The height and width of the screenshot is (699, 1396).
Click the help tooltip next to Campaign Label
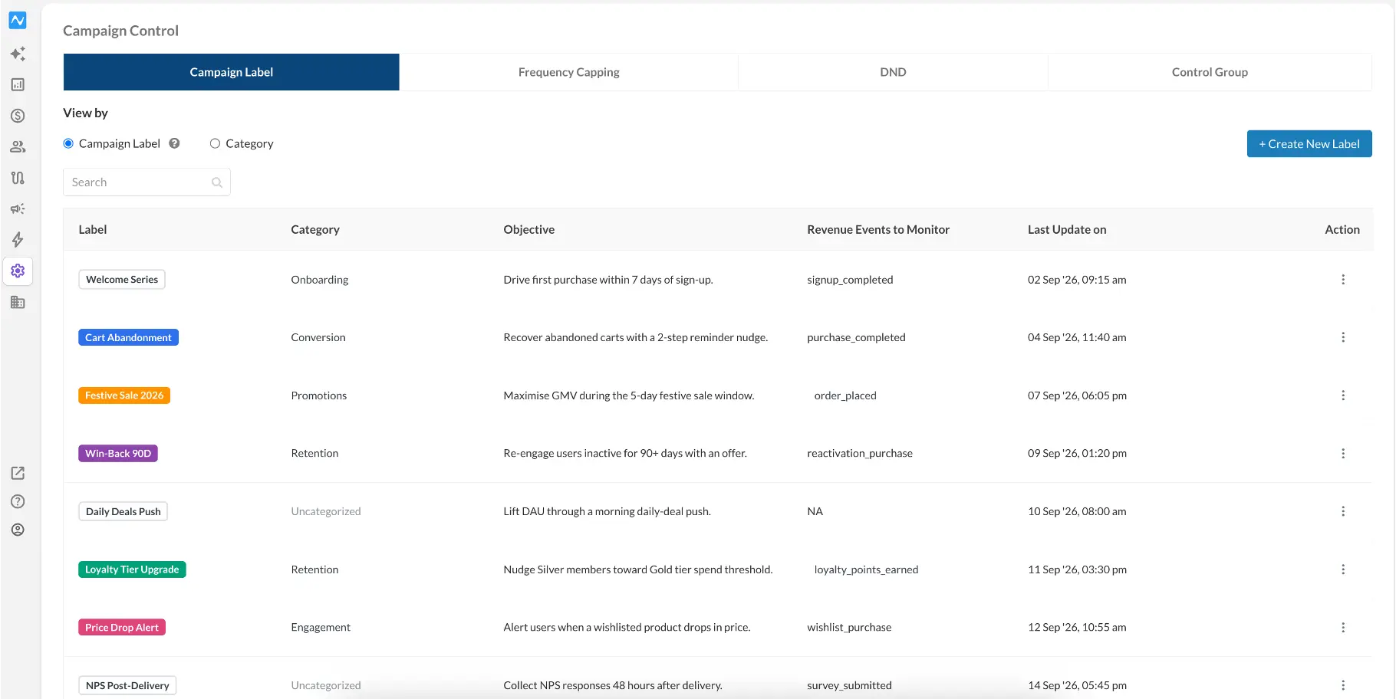point(174,143)
